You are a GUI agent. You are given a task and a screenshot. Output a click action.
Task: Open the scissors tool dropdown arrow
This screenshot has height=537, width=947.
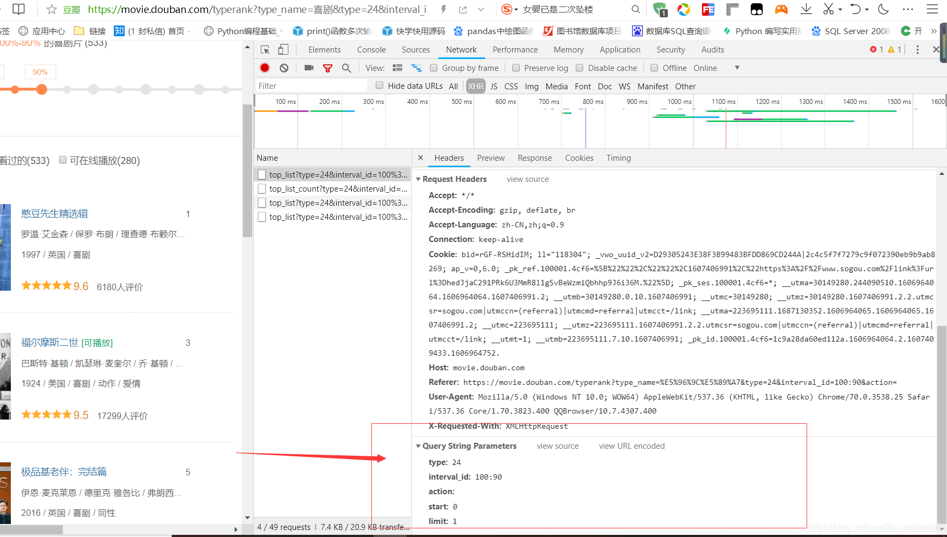(840, 9)
